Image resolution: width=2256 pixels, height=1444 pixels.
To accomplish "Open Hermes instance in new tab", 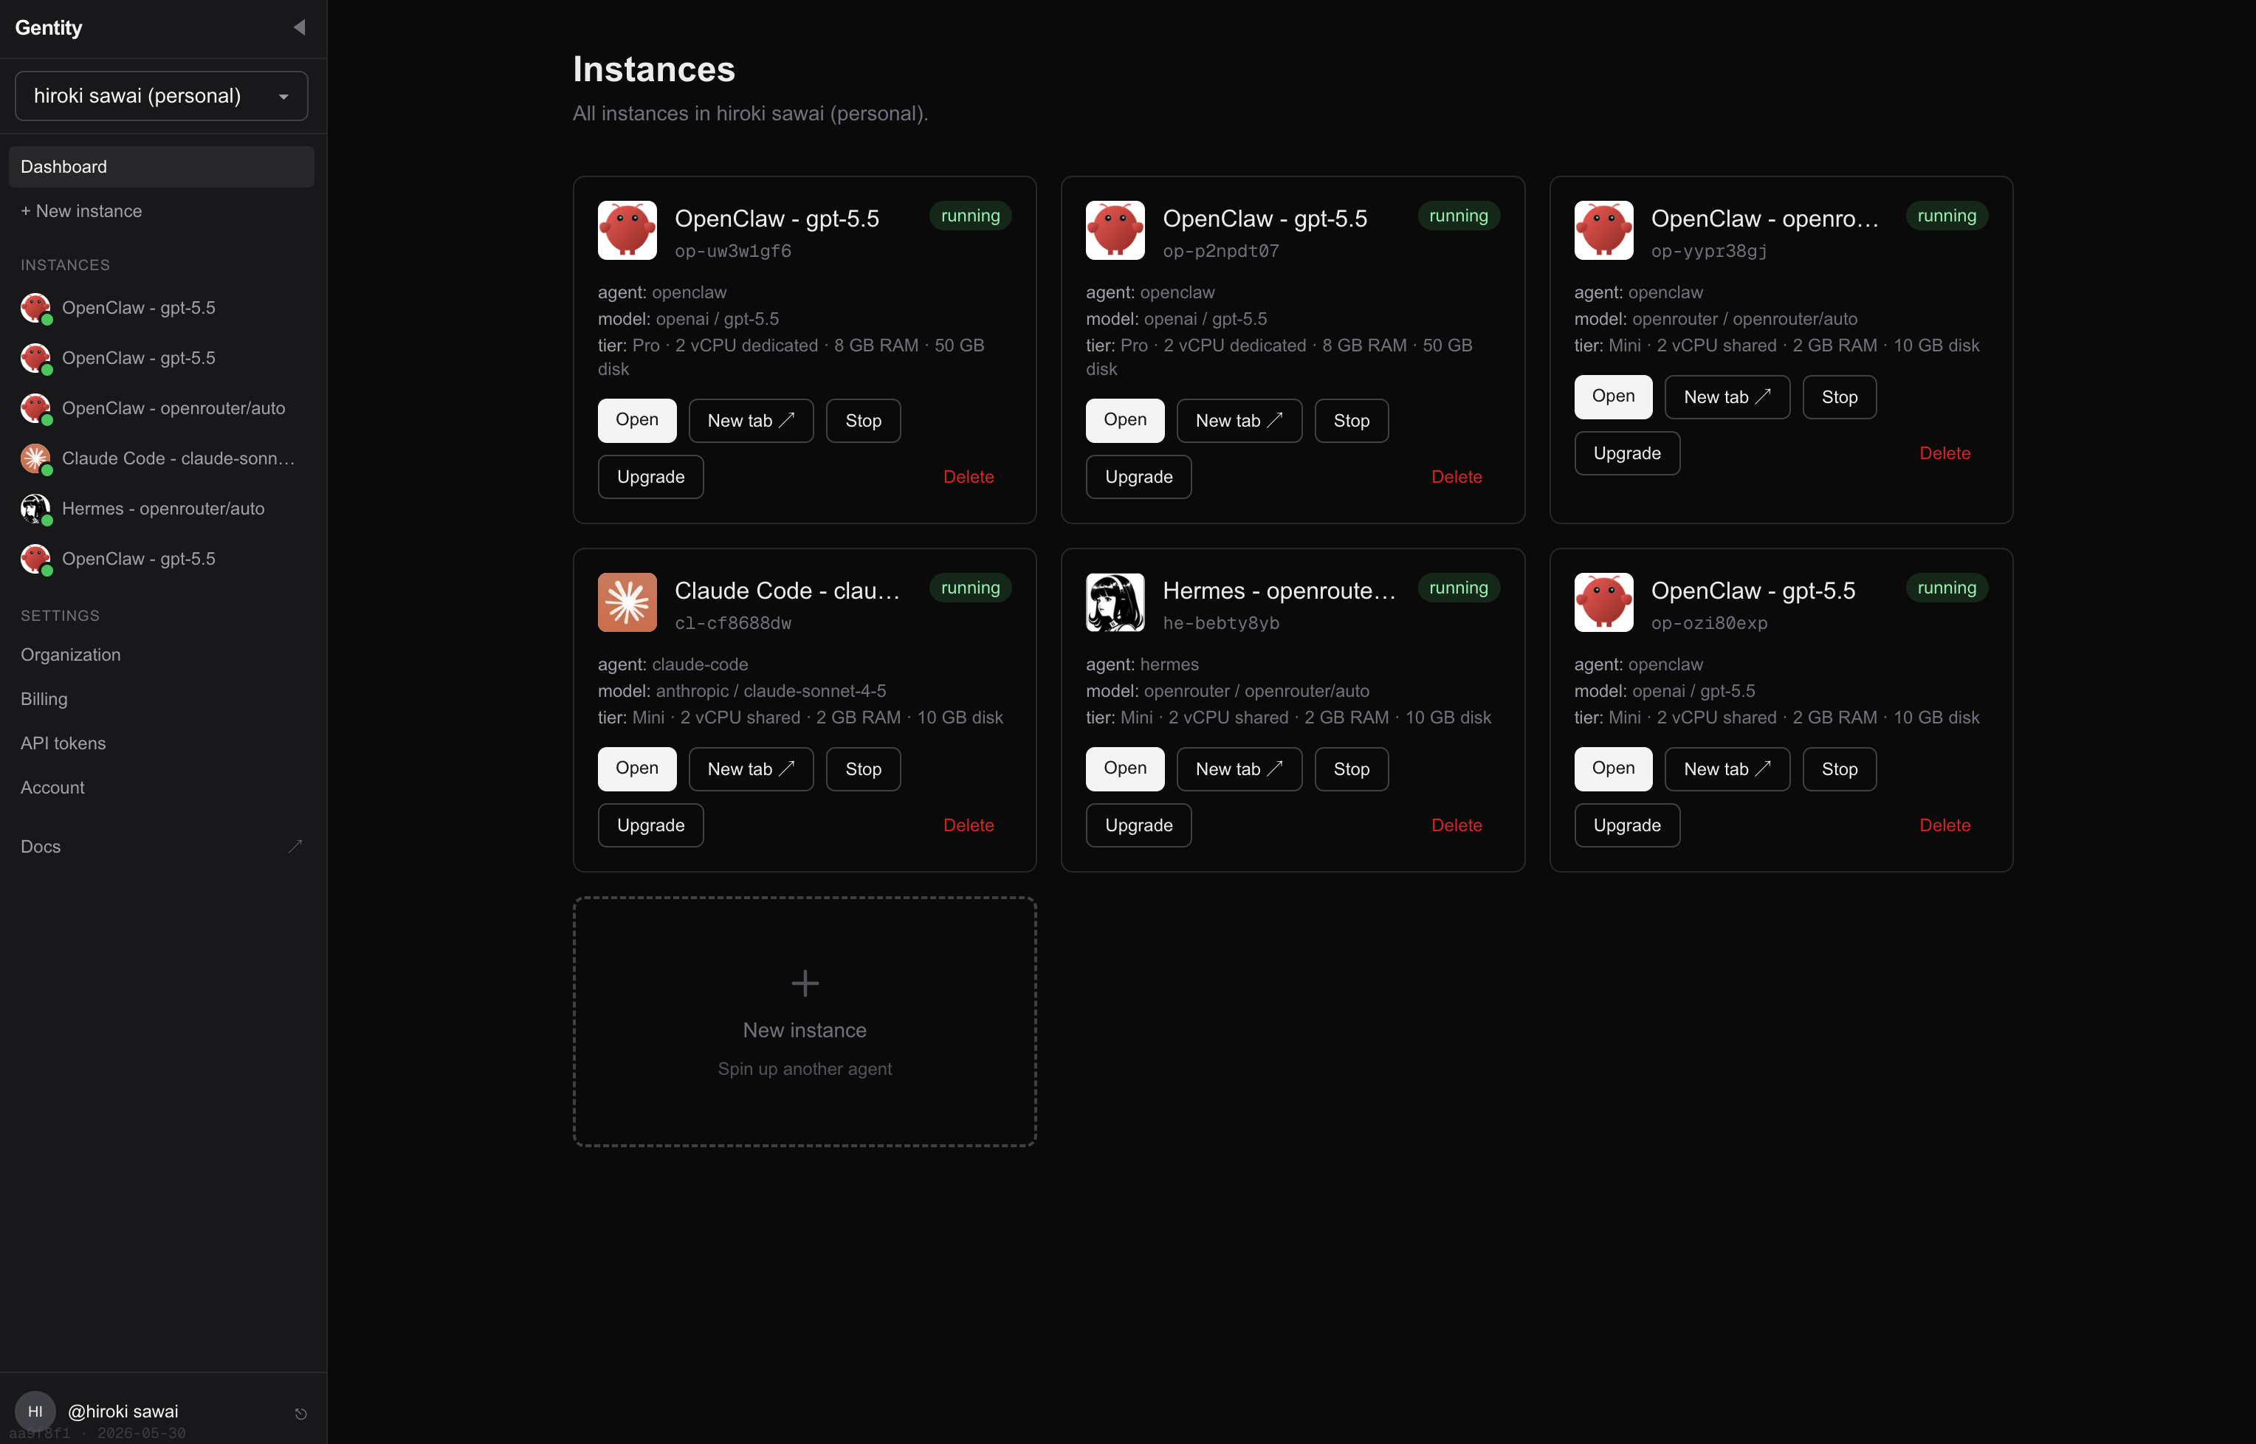I will tap(1239, 769).
